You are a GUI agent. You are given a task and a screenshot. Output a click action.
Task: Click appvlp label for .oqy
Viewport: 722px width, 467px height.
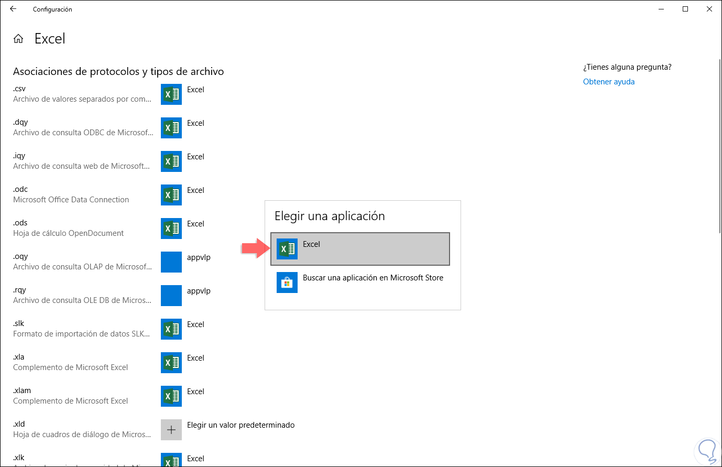click(199, 257)
